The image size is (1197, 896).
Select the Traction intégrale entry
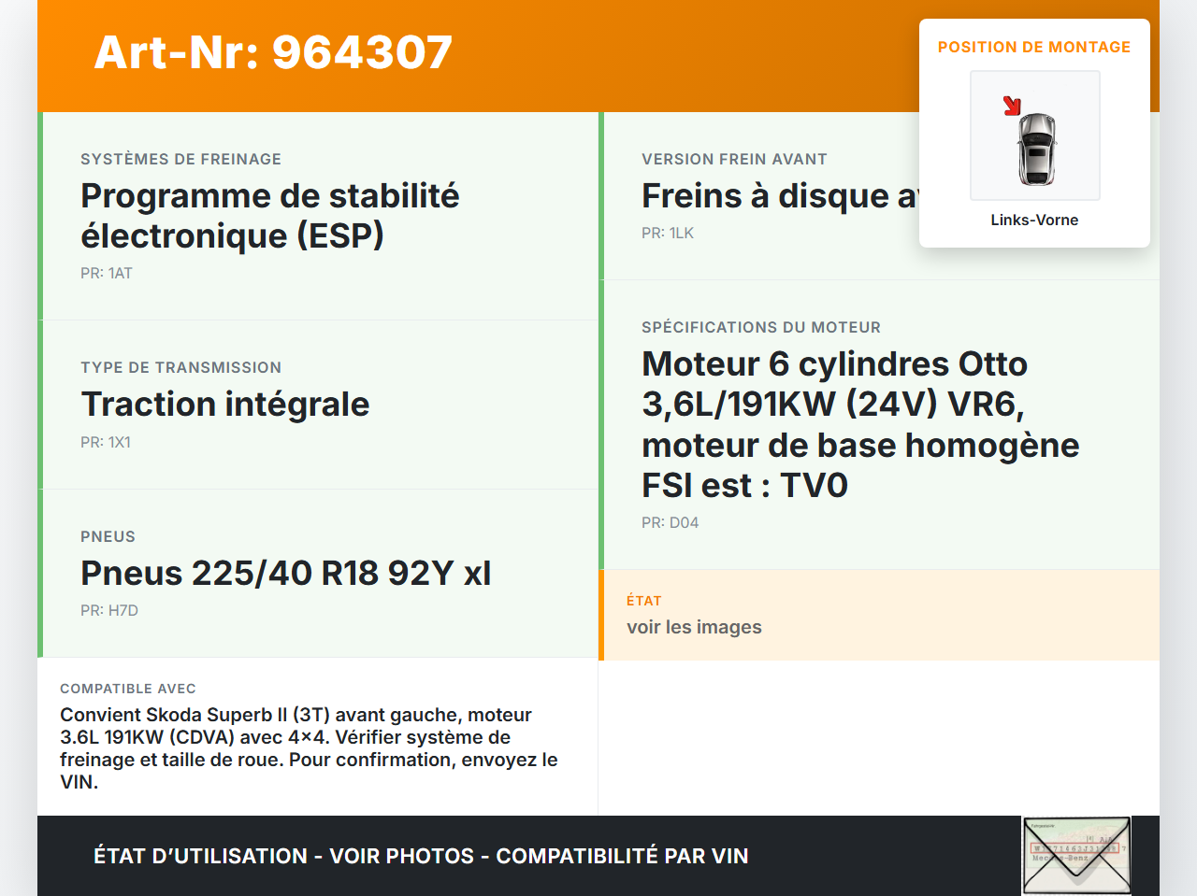(224, 405)
